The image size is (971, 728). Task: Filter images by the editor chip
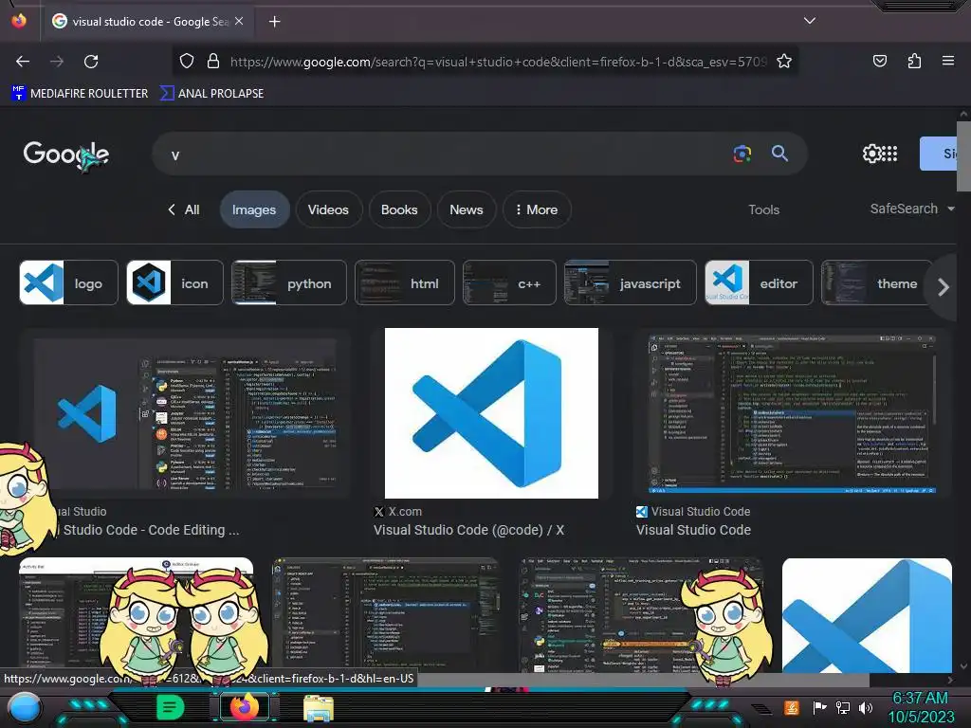(759, 282)
